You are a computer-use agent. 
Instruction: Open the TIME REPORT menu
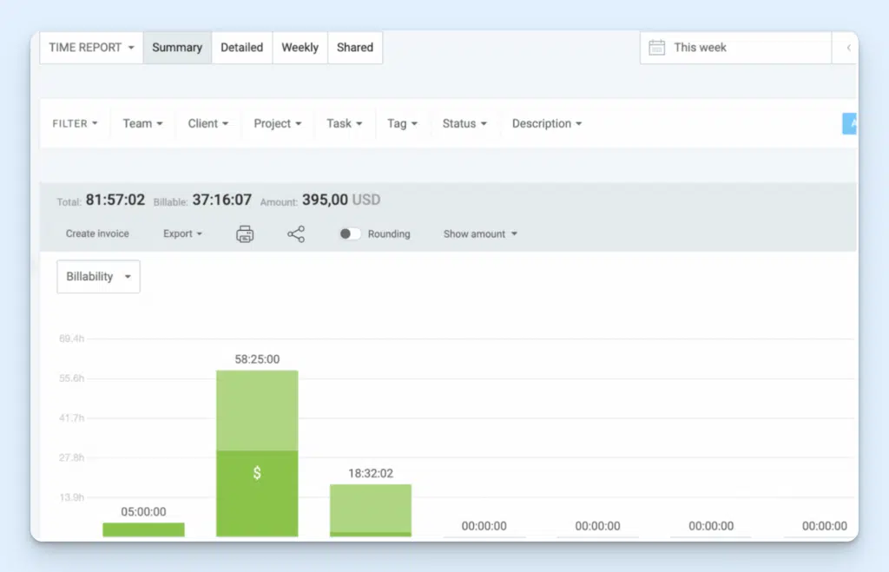point(89,48)
